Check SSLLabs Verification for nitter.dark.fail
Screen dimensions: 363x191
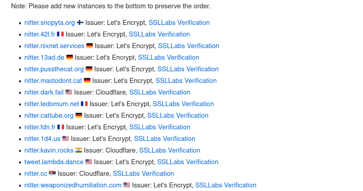160,92
